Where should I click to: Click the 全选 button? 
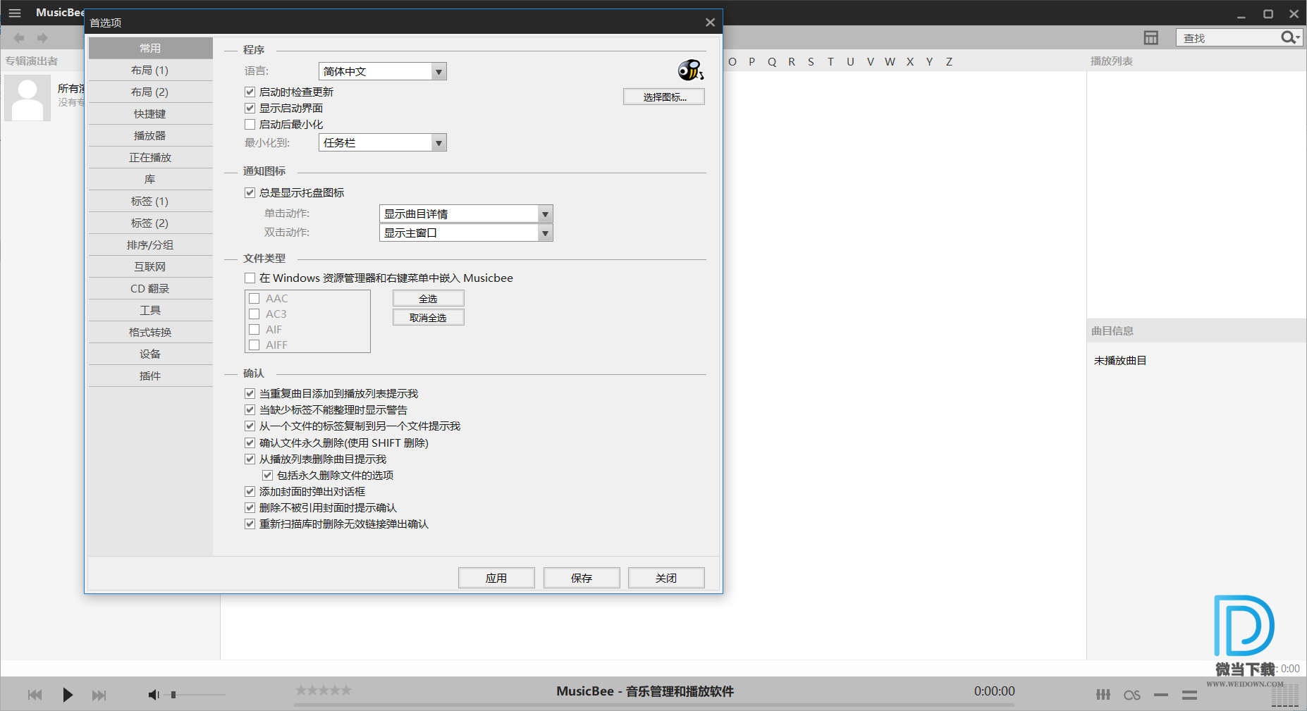click(x=428, y=299)
